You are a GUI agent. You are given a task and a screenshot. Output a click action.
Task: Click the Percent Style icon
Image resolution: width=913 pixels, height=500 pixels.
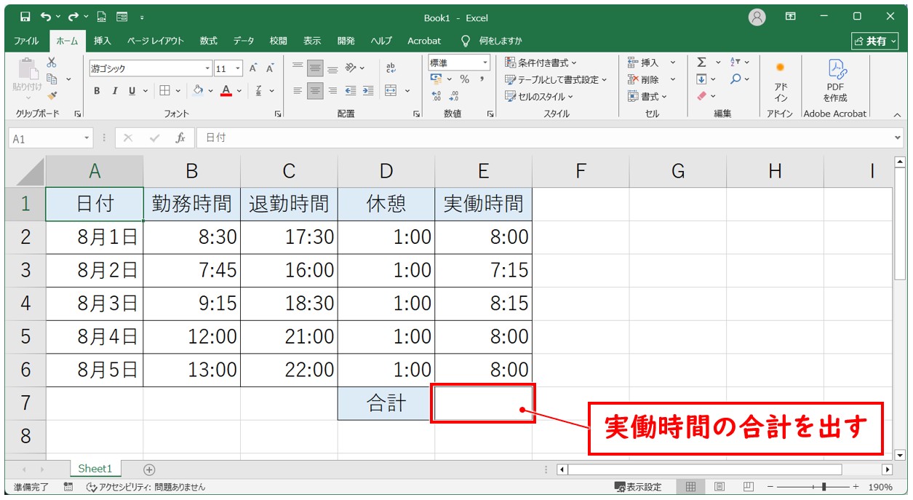(464, 79)
